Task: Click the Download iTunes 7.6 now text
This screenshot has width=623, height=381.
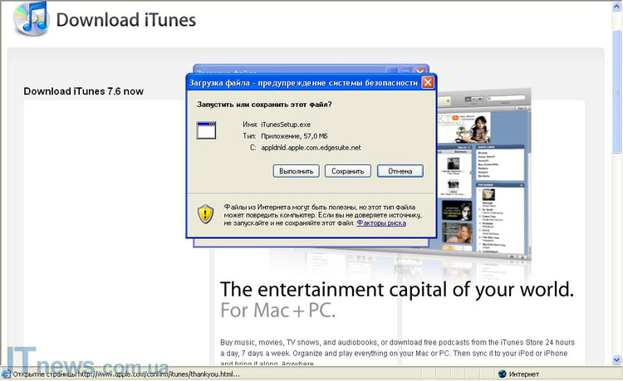Action: [x=83, y=91]
